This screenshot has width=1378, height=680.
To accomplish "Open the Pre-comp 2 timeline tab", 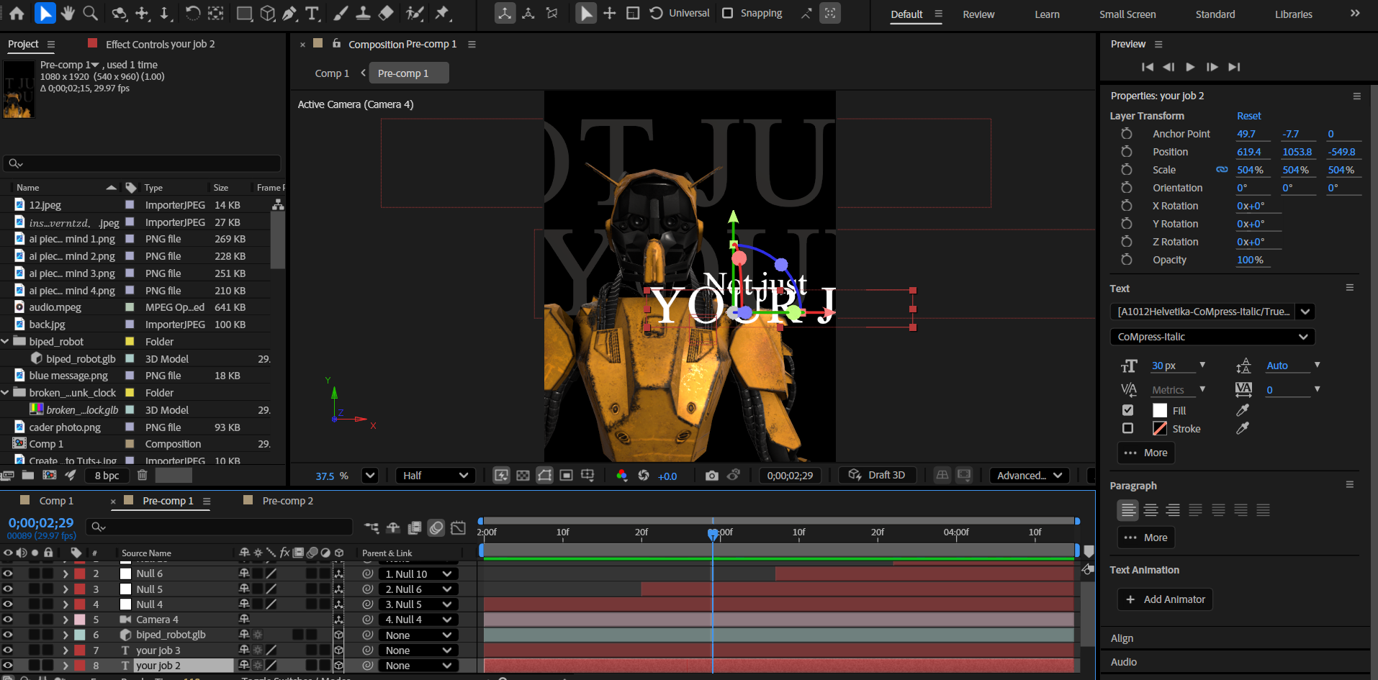I will pyautogui.click(x=287, y=501).
